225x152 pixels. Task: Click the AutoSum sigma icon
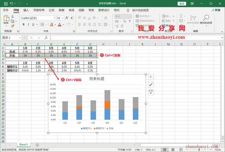pyautogui.click(x=181, y=16)
